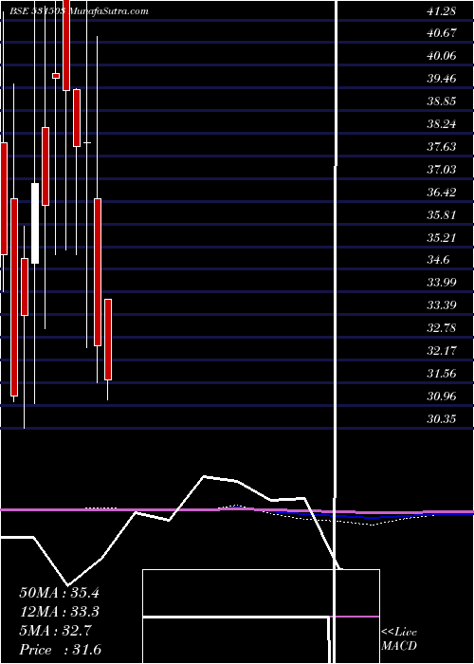Image resolution: width=474 pixels, height=664 pixels.
Task: Select the small red candle near 39.46
Action: tap(56, 76)
